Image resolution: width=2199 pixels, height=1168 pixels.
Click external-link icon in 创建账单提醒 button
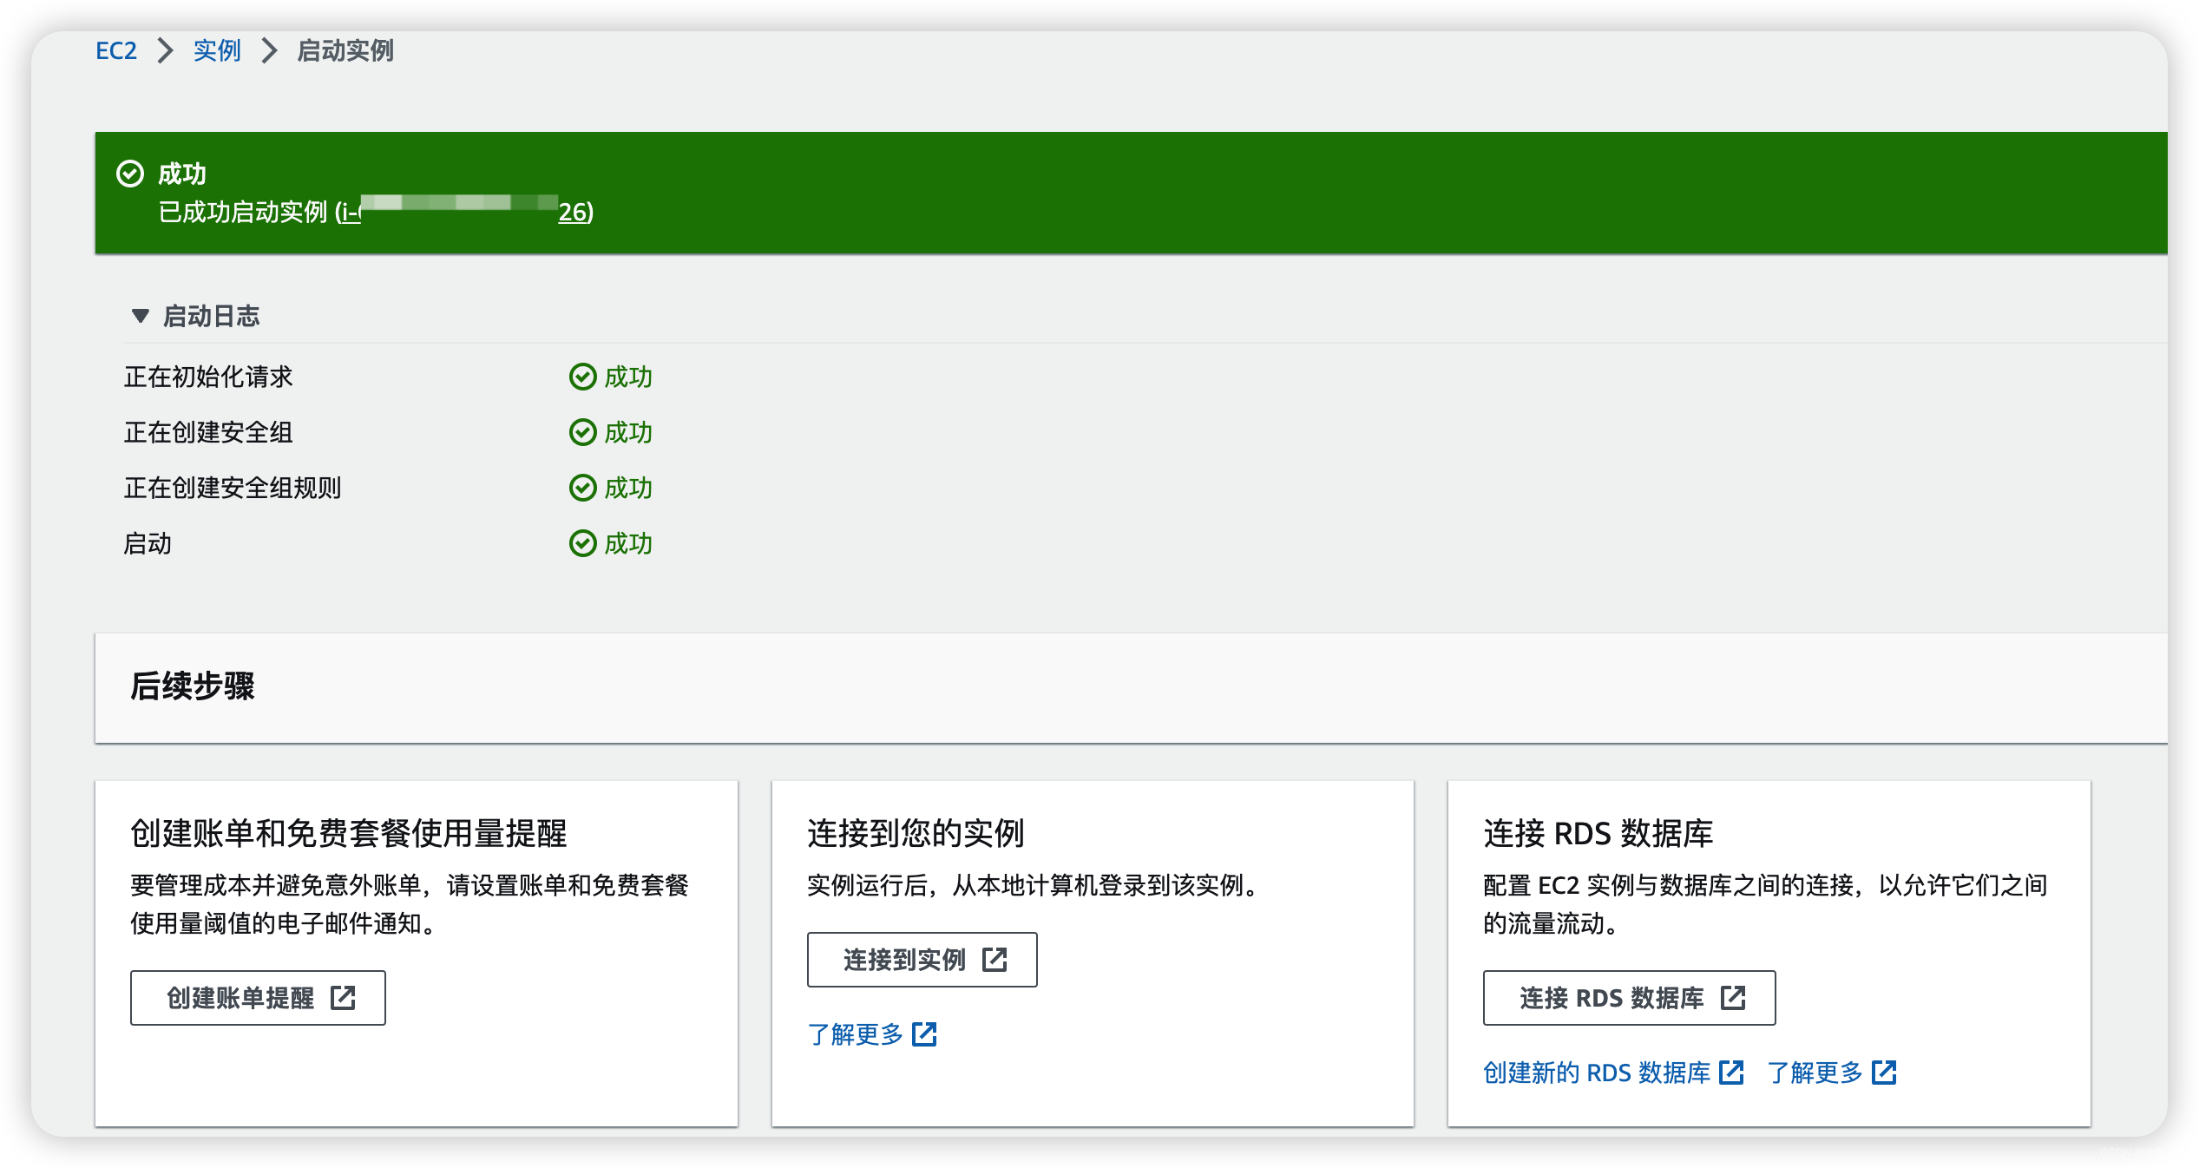(343, 998)
